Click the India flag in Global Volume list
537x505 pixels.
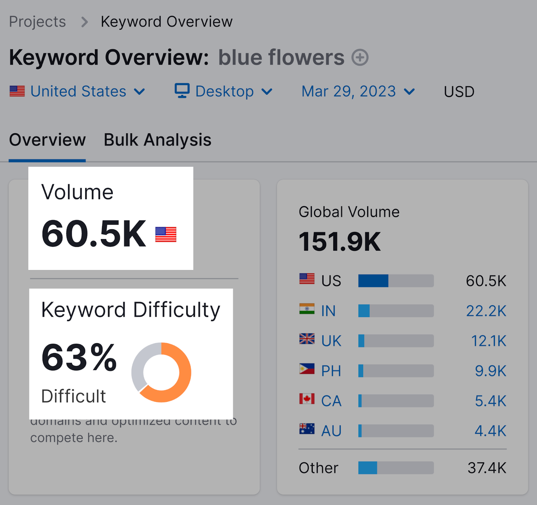(306, 310)
